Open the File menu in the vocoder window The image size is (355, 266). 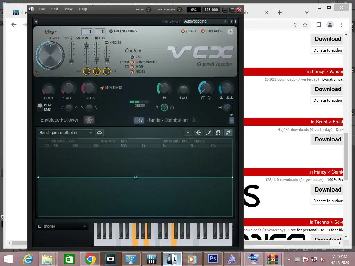pyautogui.click(x=42, y=9)
